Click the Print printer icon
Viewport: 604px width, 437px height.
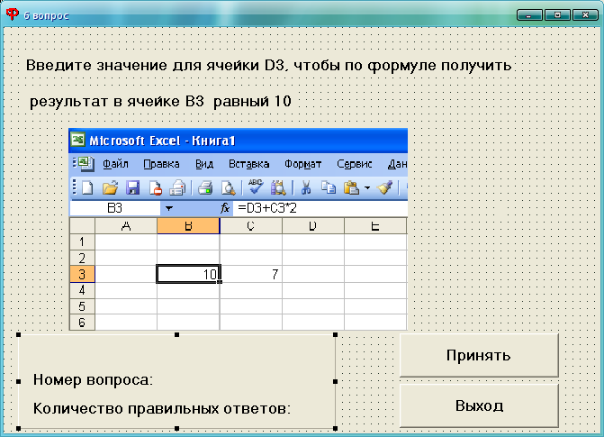[205, 187]
